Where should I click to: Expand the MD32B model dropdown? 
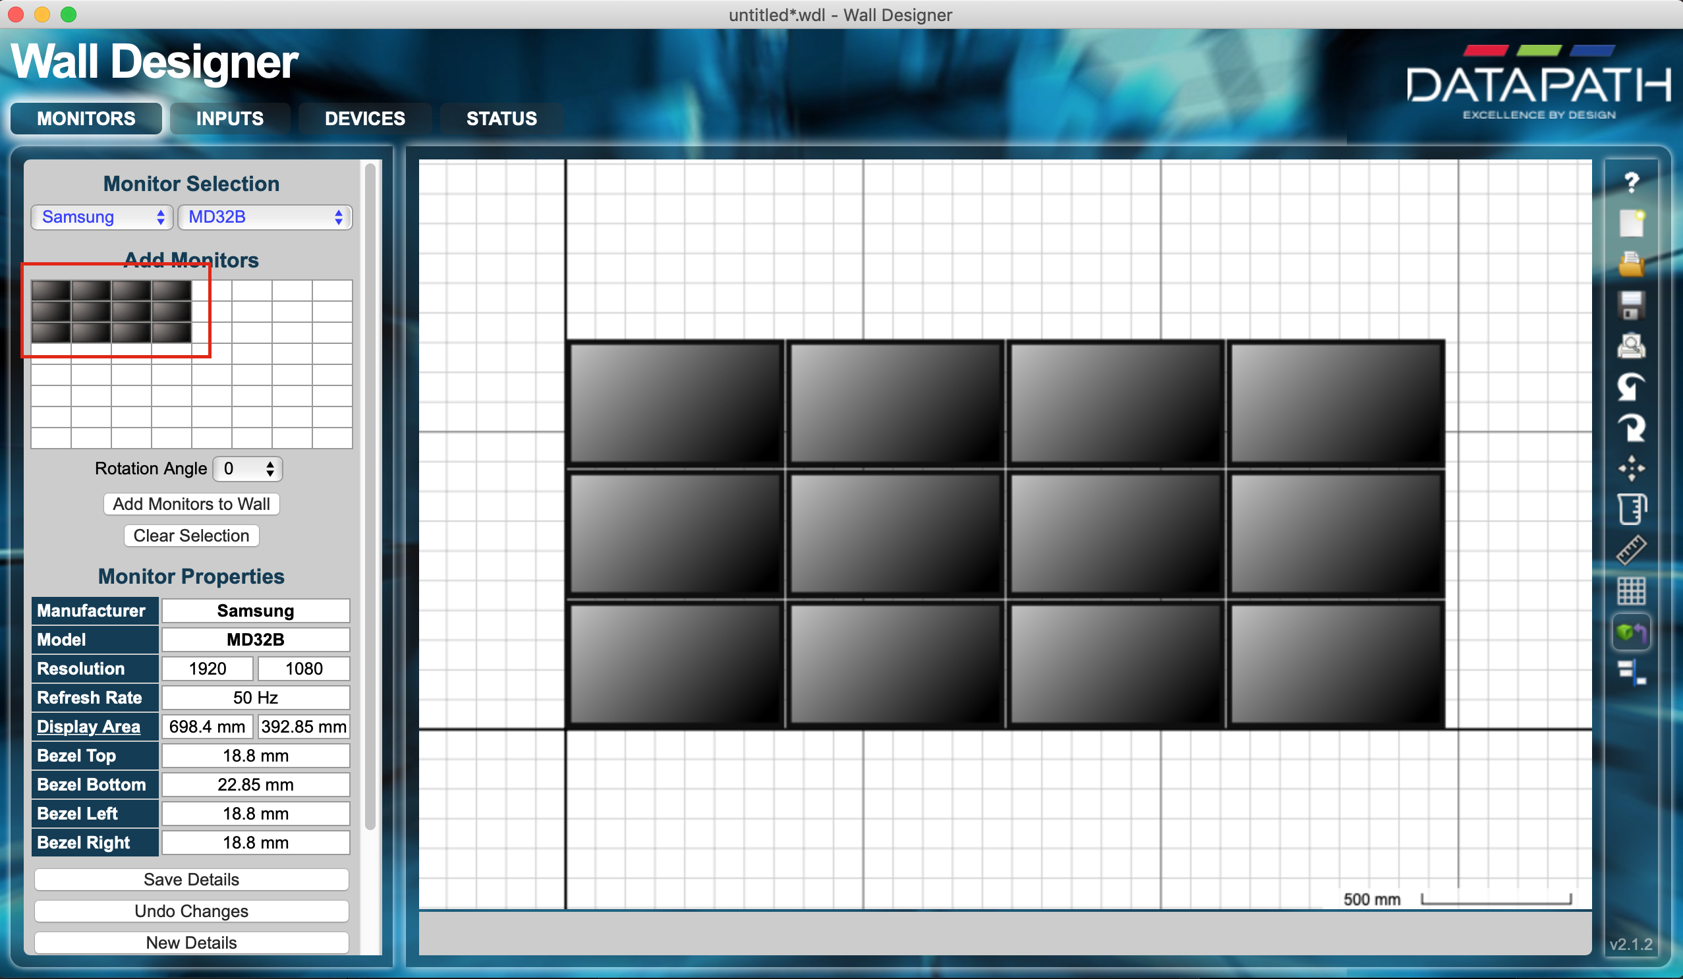(264, 217)
